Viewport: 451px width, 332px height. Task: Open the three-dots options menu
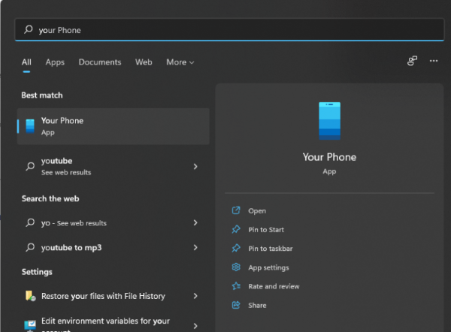[434, 62]
